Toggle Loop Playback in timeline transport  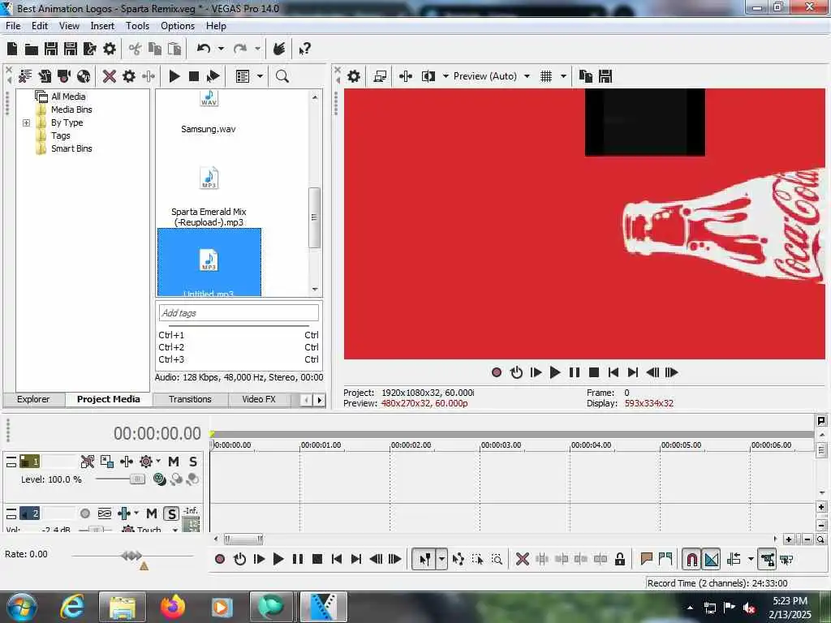pyautogui.click(x=239, y=559)
